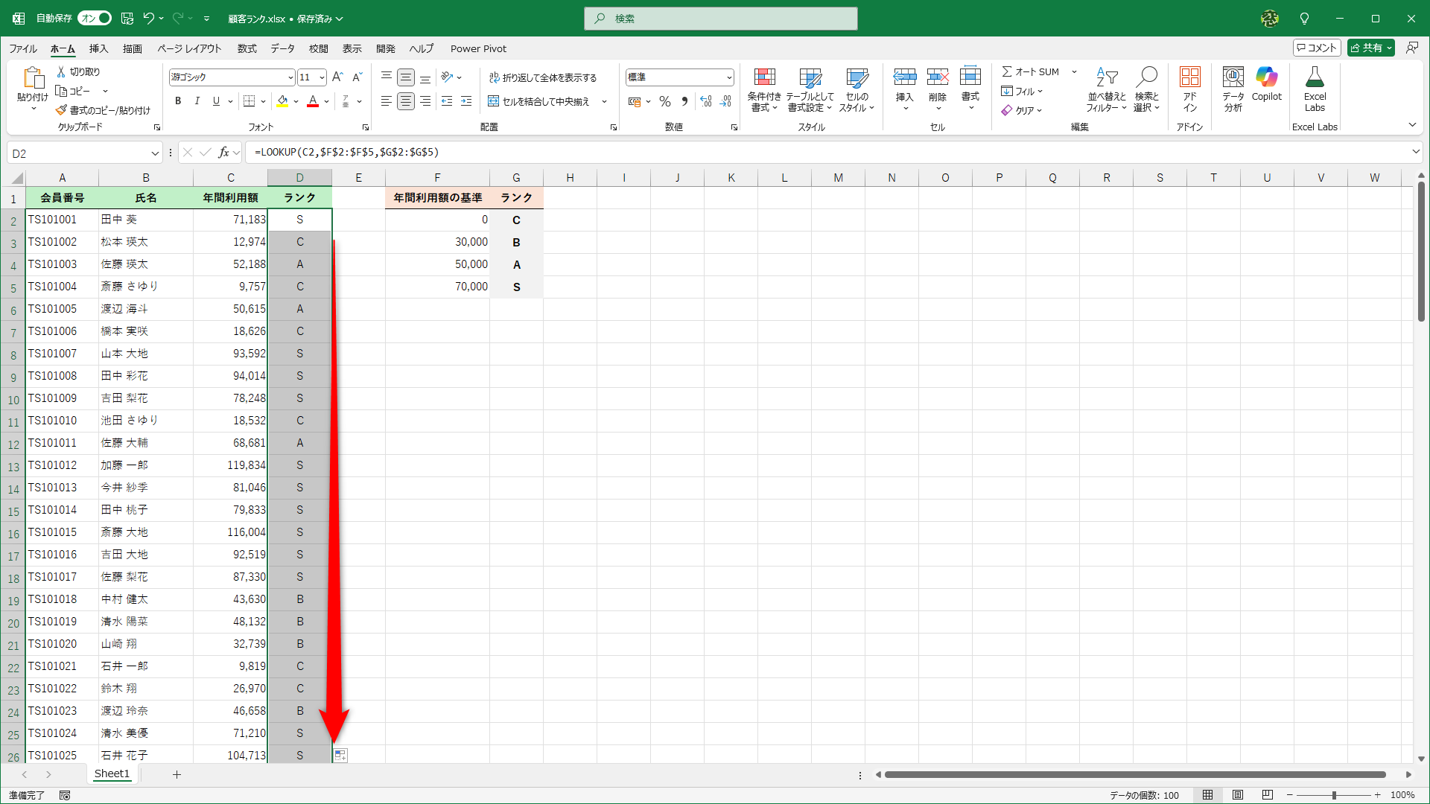Click the Comments button
Screen dimensions: 1430x804
[x=1317, y=48]
